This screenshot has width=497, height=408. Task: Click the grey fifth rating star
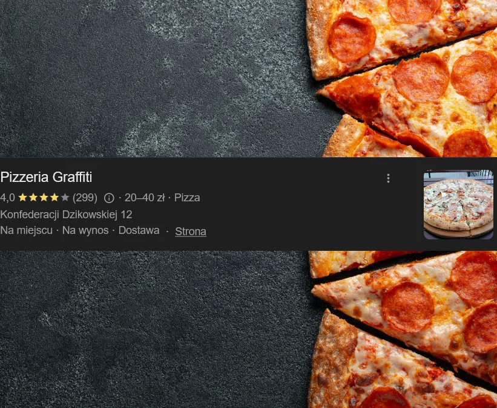pos(65,198)
